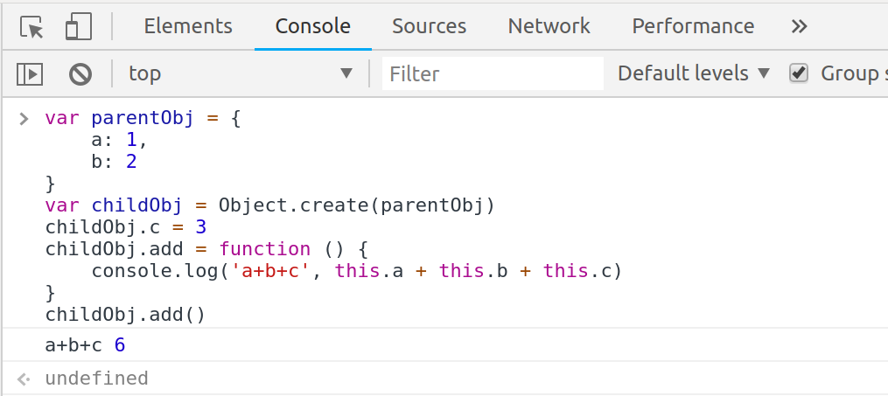The image size is (888, 396).
Task: Select the Console tab
Action: pos(312,27)
